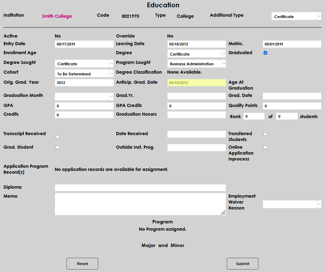The width and height of the screenshot is (326, 272).
Task: Click the Memo resize handle
Action: tap(223, 213)
